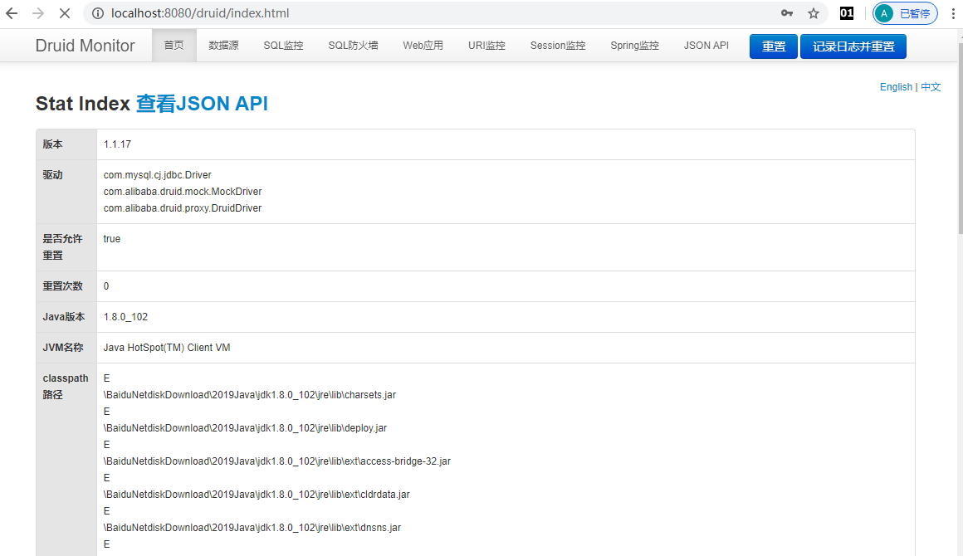Switch to Session监控 tab
Screen dimensions: 963x556
[558, 46]
